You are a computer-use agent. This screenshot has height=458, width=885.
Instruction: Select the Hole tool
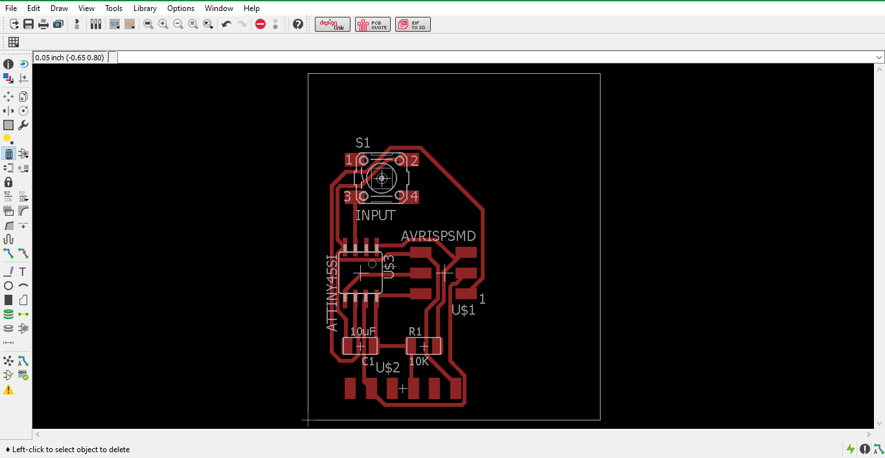8,328
